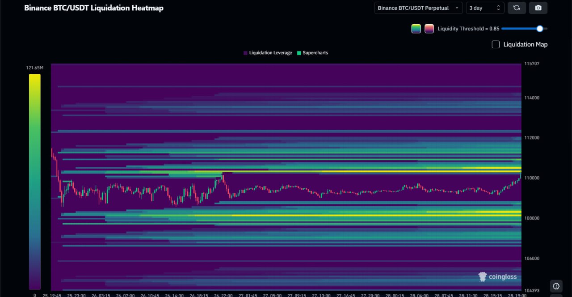Click the Liquidity Threshold slider handle
Image resolution: width=572 pixels, height=297 pixels.
(540, 29)
